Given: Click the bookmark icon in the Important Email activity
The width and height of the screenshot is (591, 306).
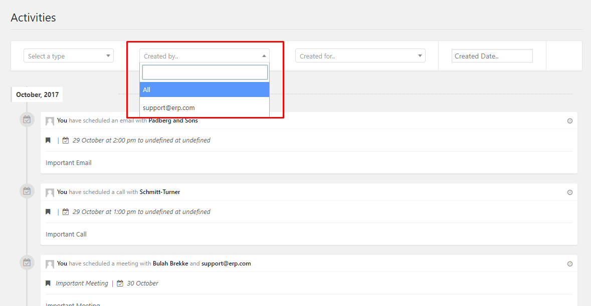Looking at the screenshot, I should [x=48, y=140].
